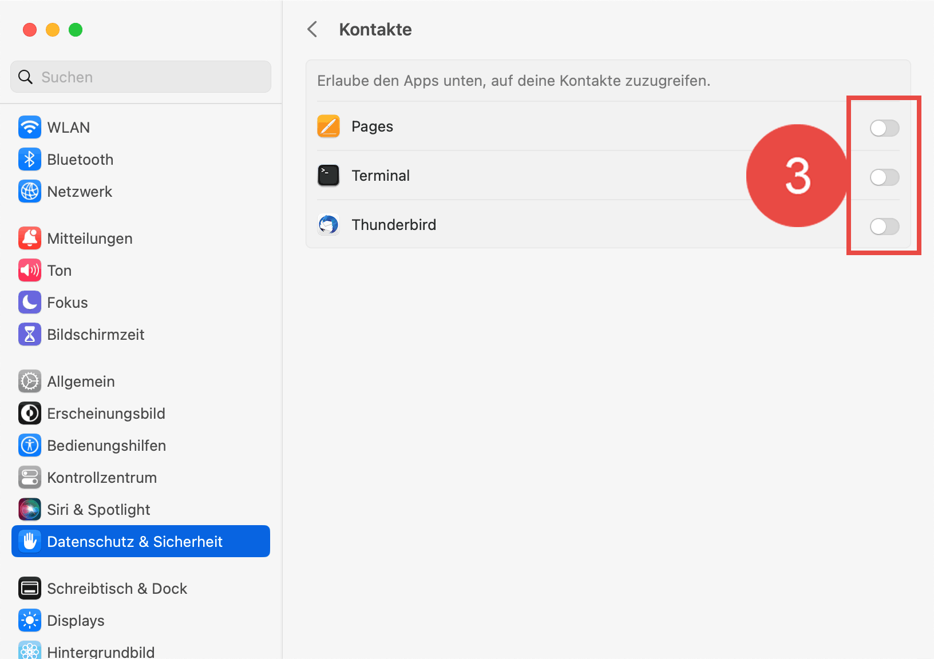Click the Bildschirmzeit hourglass icon

tap(30, 334)
